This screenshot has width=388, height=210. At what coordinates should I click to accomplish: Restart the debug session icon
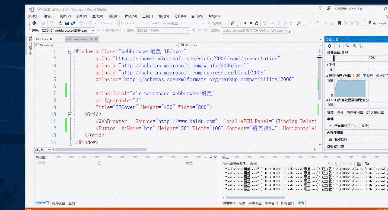pyautogui.click(x=257, y=23)
